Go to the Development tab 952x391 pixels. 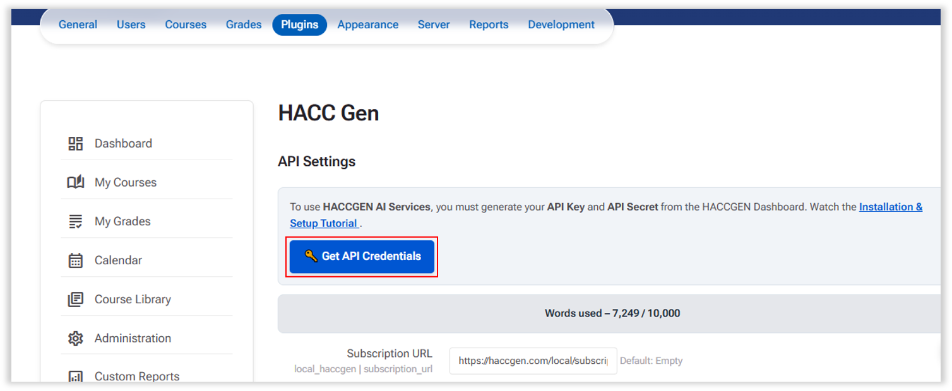pyautogui.click(x=561, y=25)
